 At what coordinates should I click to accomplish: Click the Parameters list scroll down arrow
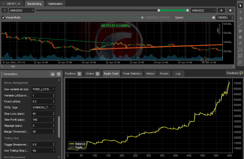point(59,157)
